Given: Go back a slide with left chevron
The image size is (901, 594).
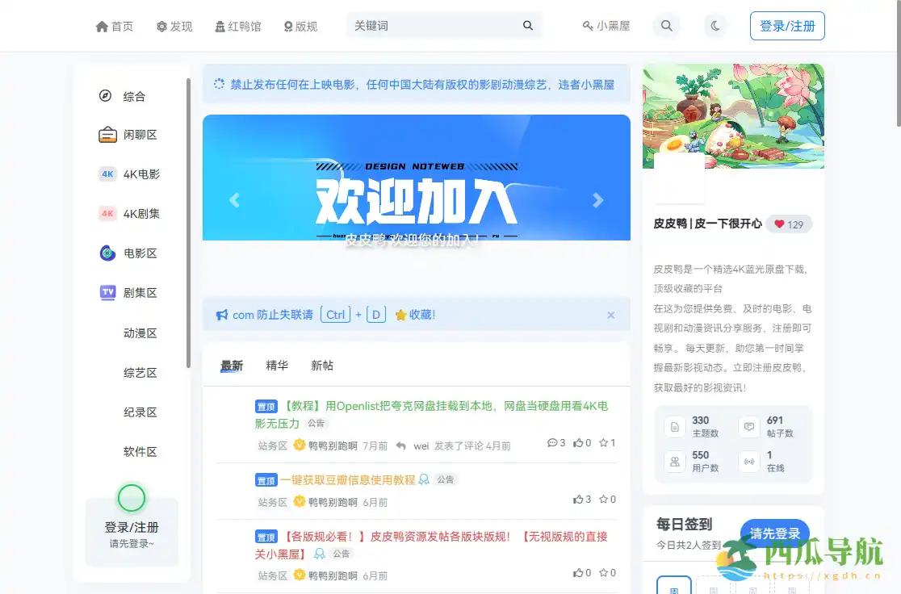Looking at the screenshot, I should tap(234, 199).
